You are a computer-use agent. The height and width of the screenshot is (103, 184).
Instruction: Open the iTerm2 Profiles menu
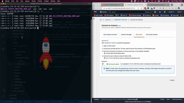tap(40, 1)
